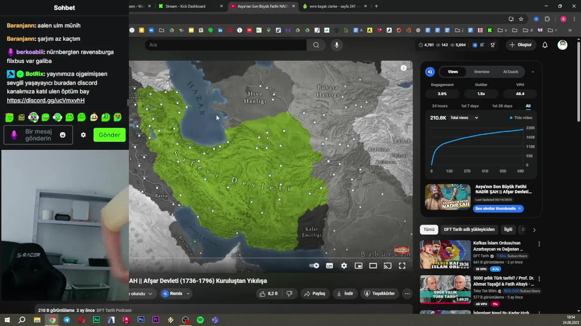Open the YouTube account avatar menu
Viewport: 581px width, 326px height.
pyautogui.click(x=562, y=45)
